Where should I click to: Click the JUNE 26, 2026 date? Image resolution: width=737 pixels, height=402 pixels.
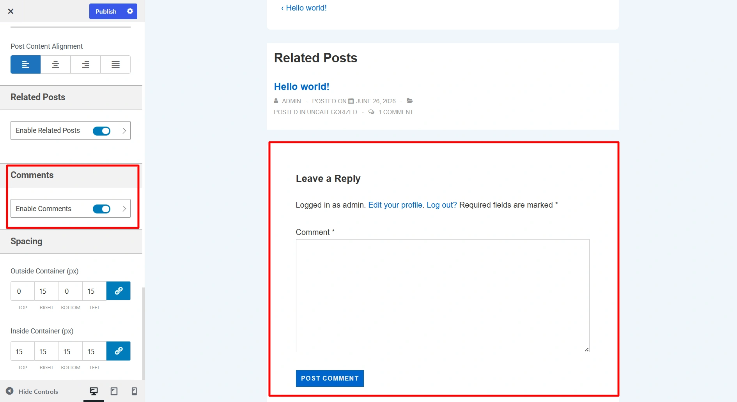pyautogui.click(x=376, y=101)
